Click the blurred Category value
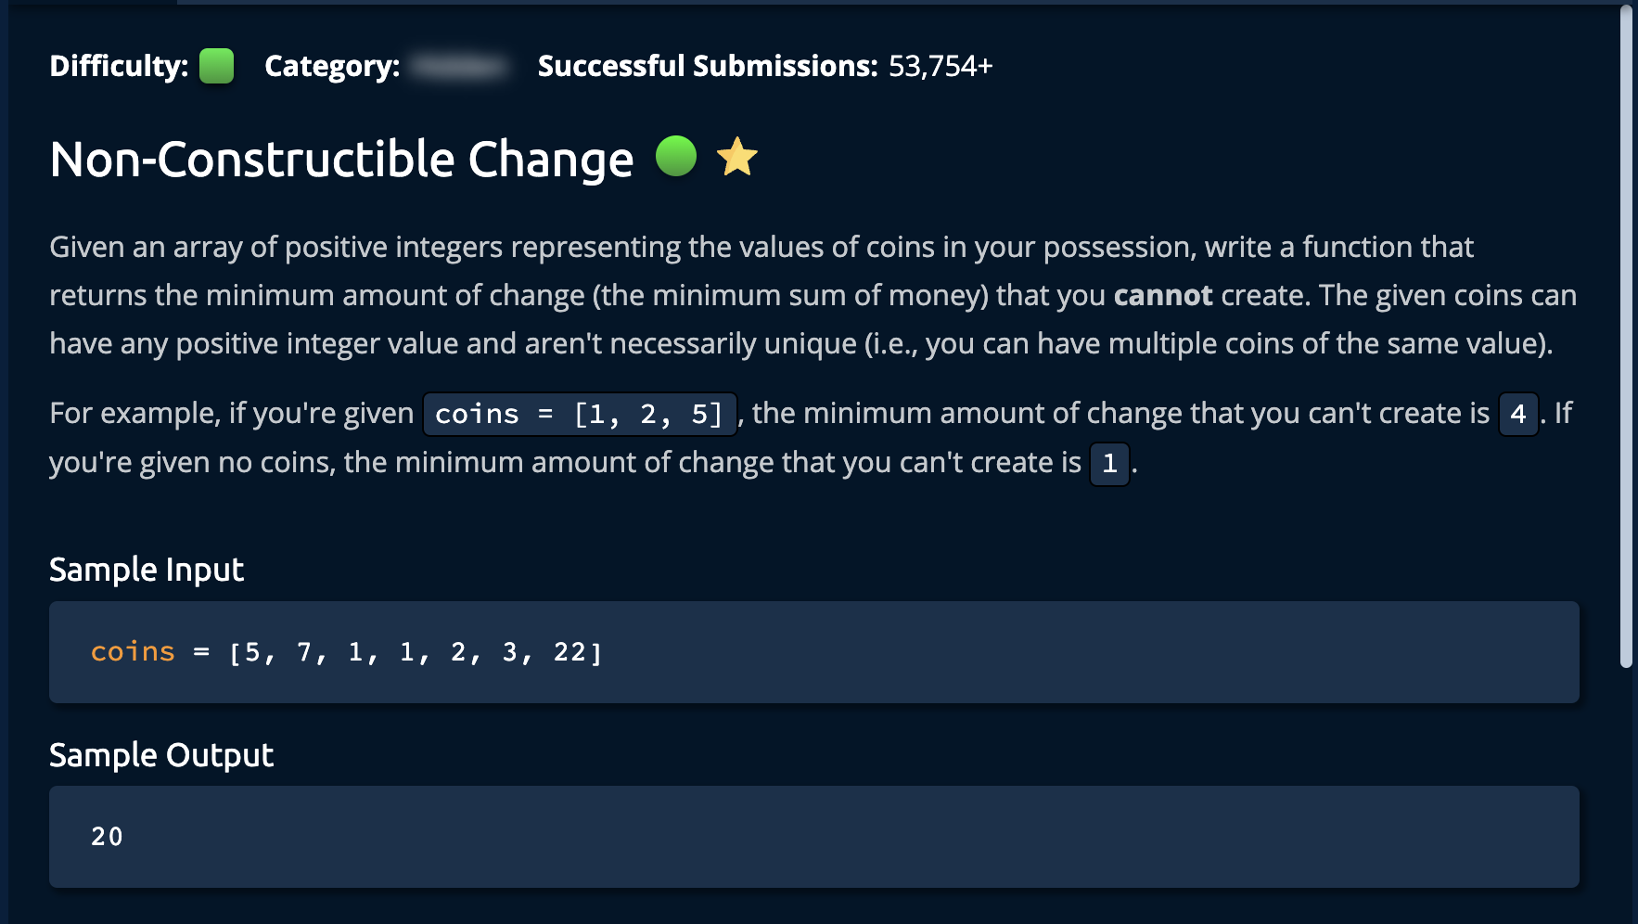Image resolution: width=1638 pixels, height=924 pixels. pyautogui.click(x=459, y=66)
